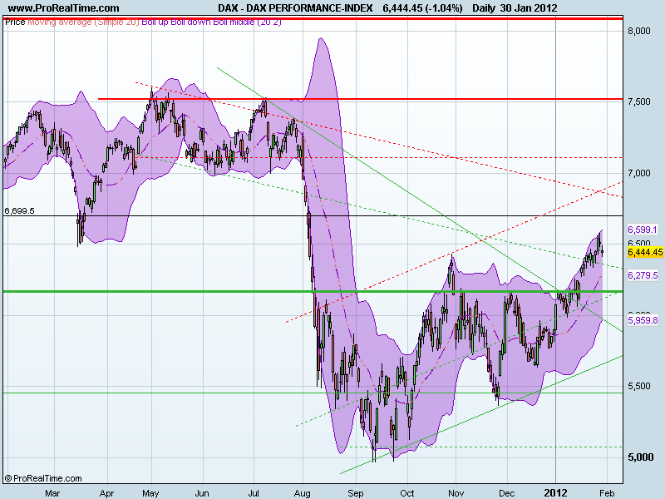Click the bold 5,000 price axis label
Viewport: 665px width, 499px height.
641,457
